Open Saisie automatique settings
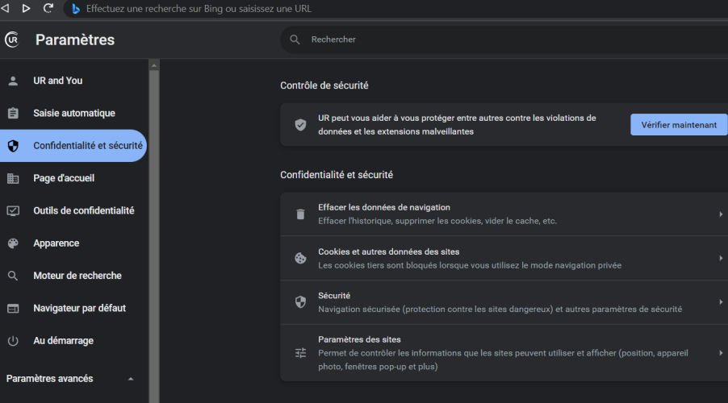Viewport: 728px width, 403px height. point(73,113)
